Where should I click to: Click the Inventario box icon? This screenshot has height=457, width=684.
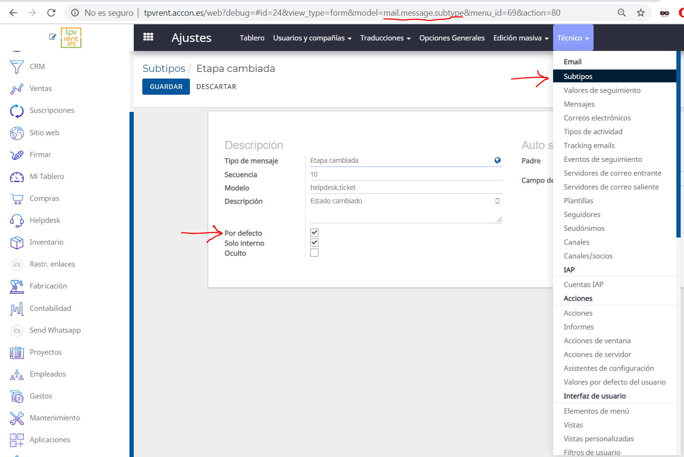17,242
